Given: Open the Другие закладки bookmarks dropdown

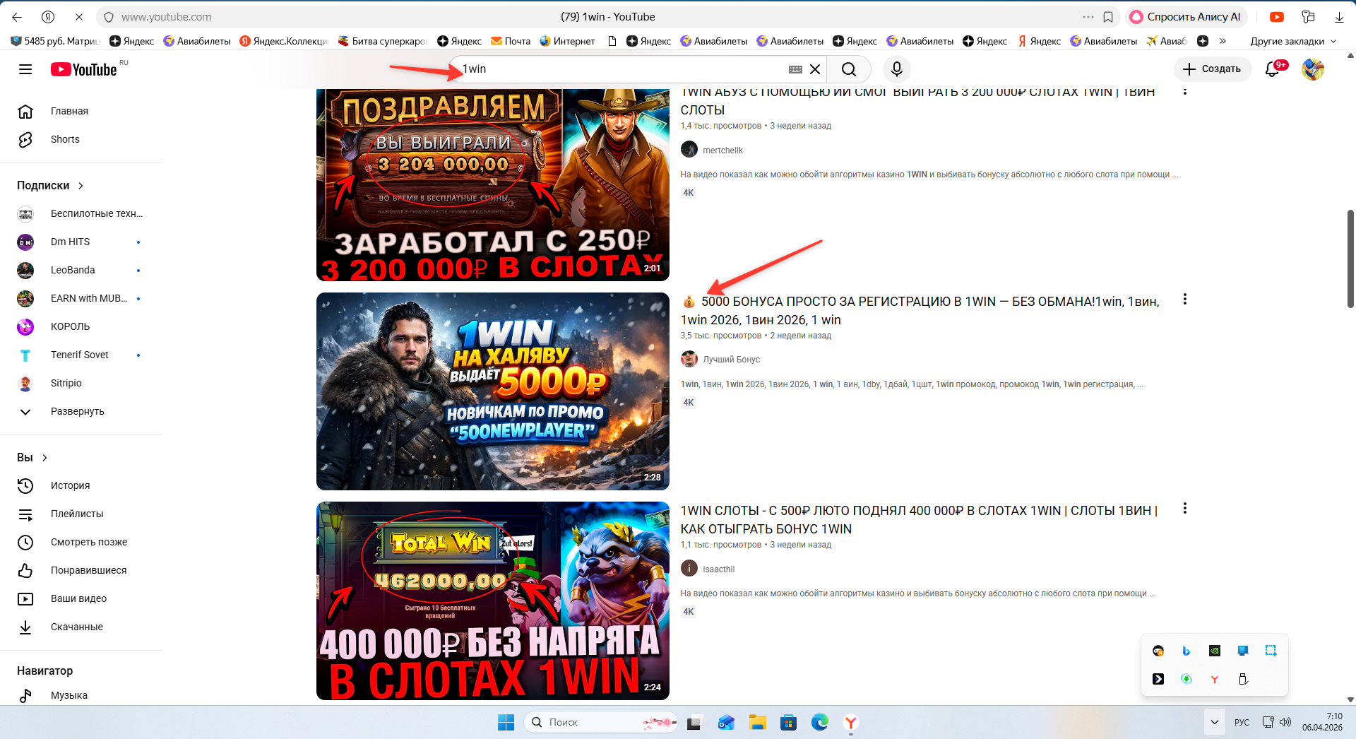Looking at the screenshot, I should click(1292, 41).
